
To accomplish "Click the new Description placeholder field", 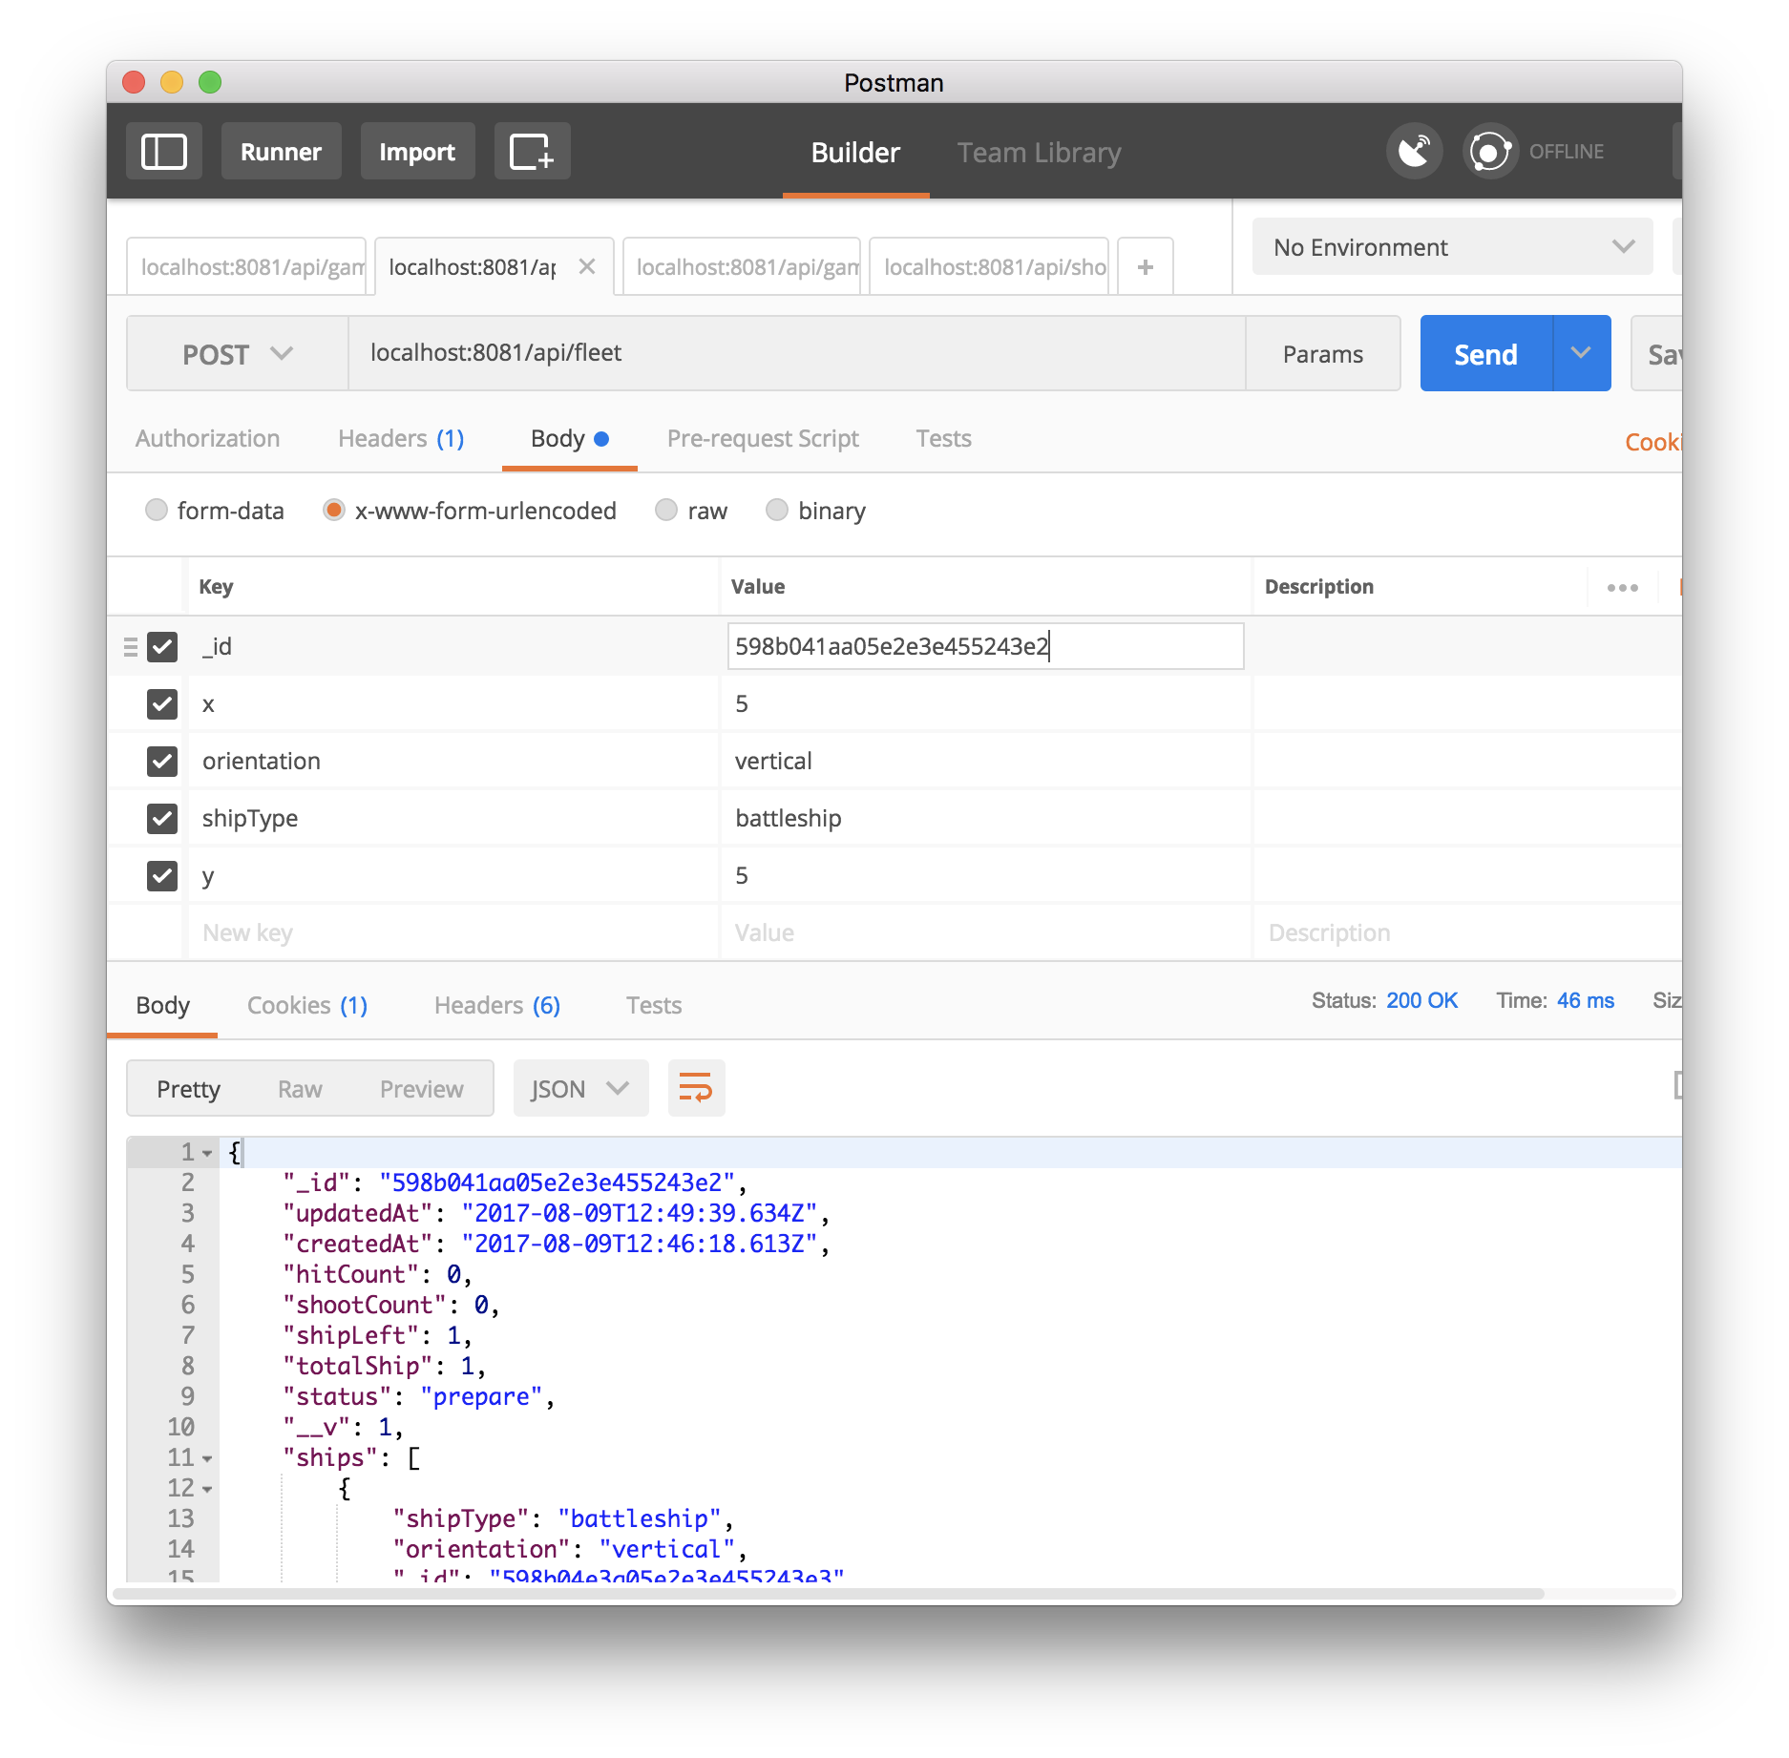I will 1467,932.
